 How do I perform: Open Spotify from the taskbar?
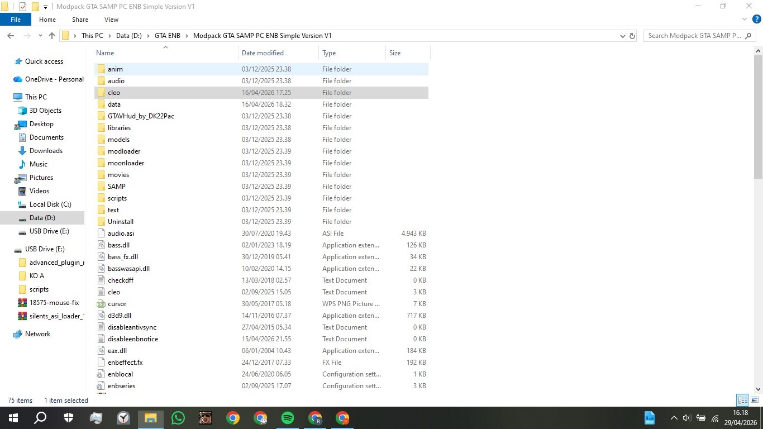point(288,418)
